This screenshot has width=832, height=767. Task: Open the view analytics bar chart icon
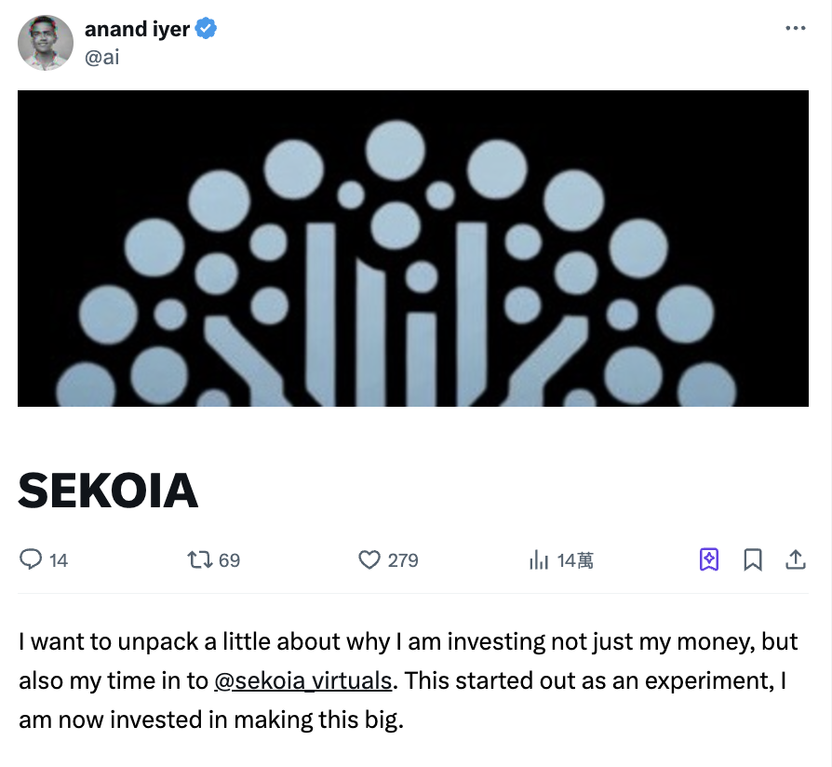pos(539,559)
